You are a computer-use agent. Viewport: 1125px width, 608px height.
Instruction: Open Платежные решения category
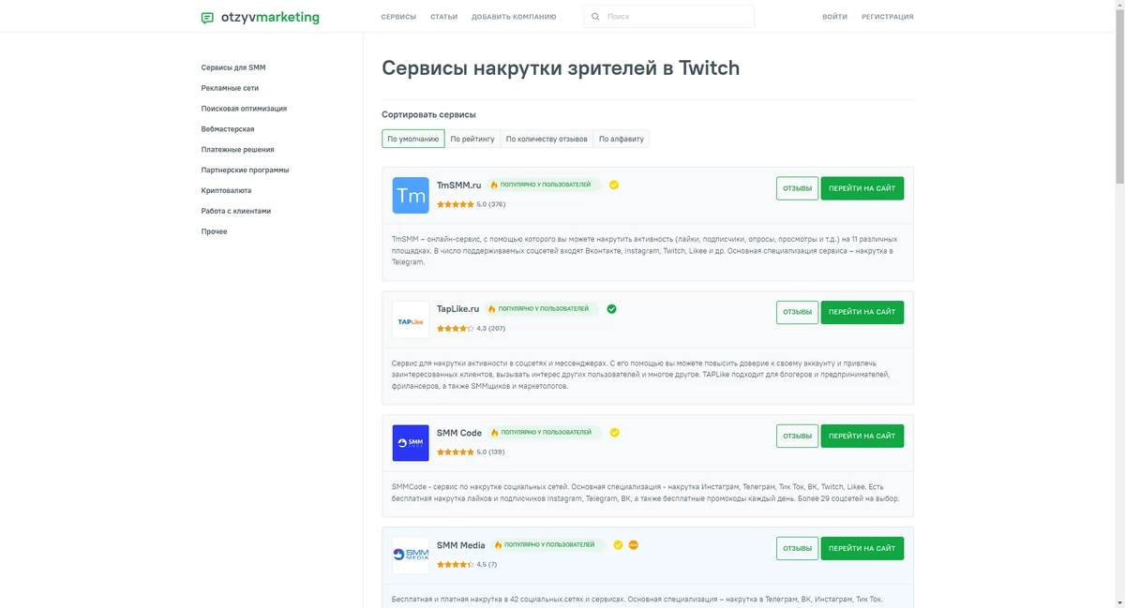pyautogui.click(x=237, y=150)
